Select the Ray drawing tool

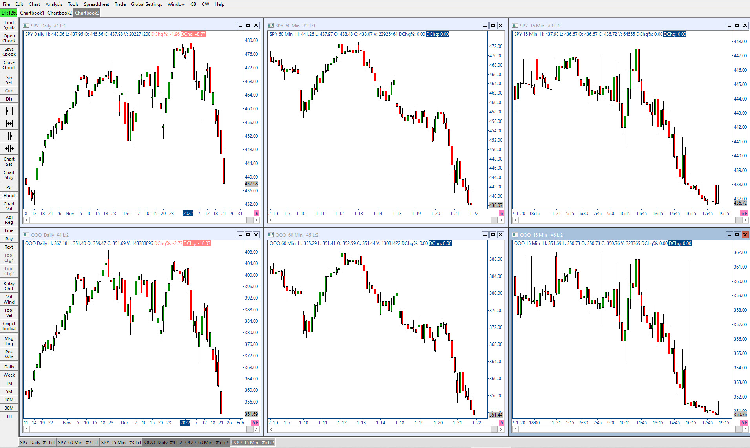pos(9,239)
